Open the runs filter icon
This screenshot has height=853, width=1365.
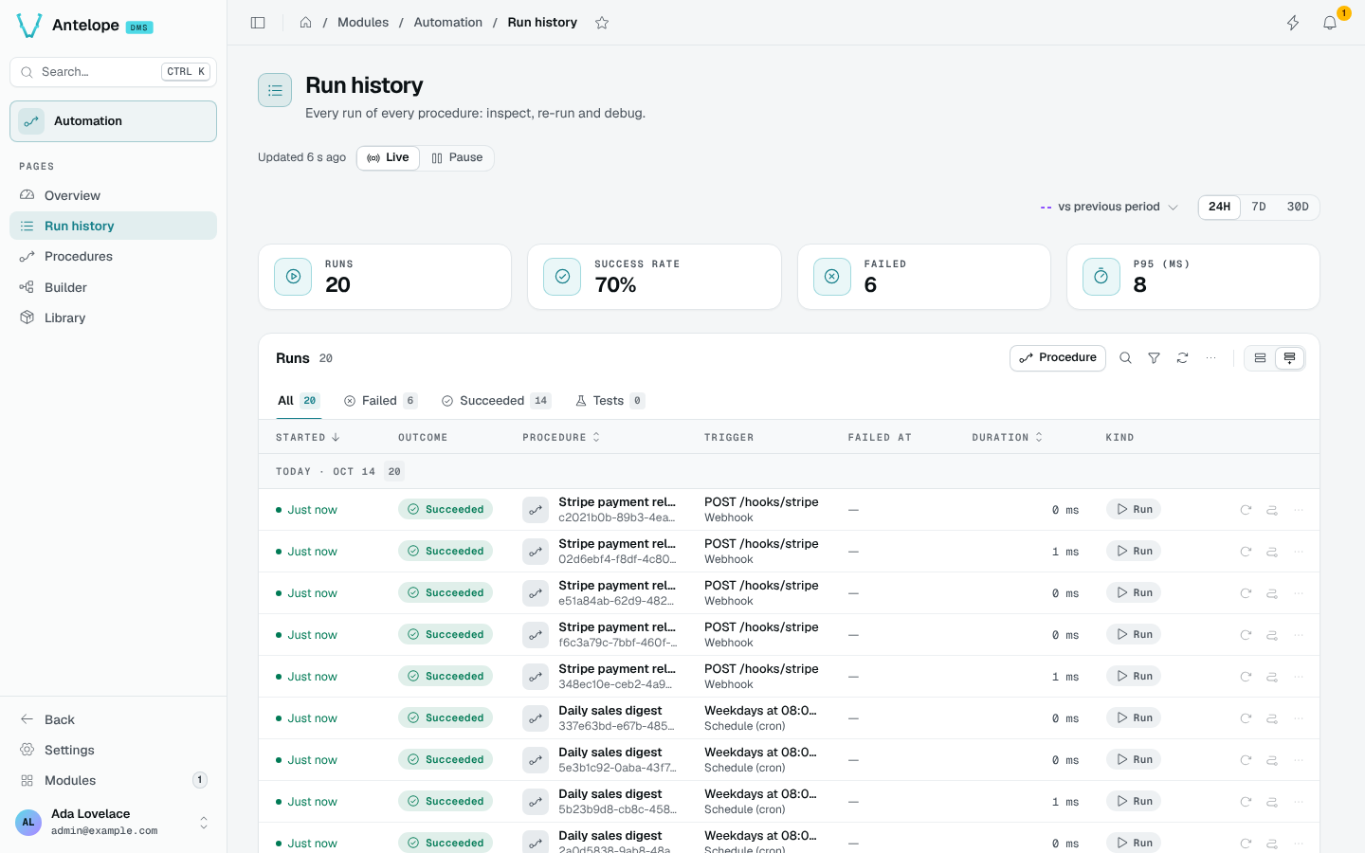tap(1154, 358)
